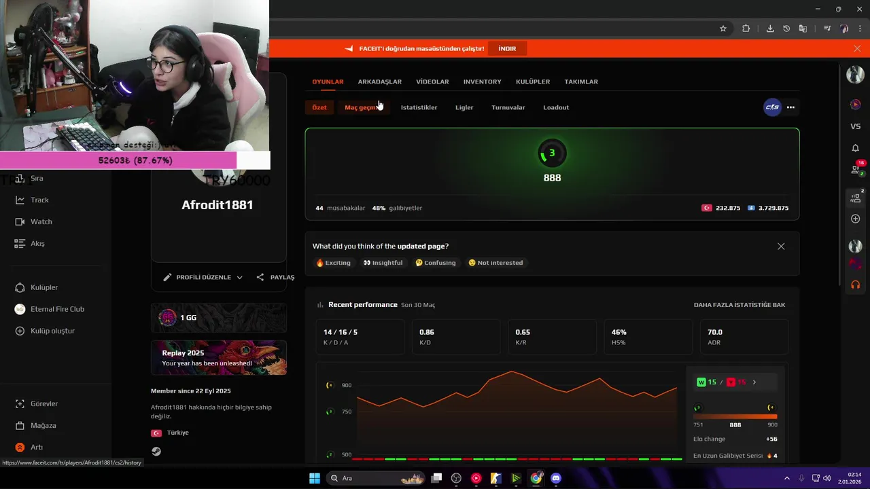Open Track in the sidebar

(x=31, y=200)
